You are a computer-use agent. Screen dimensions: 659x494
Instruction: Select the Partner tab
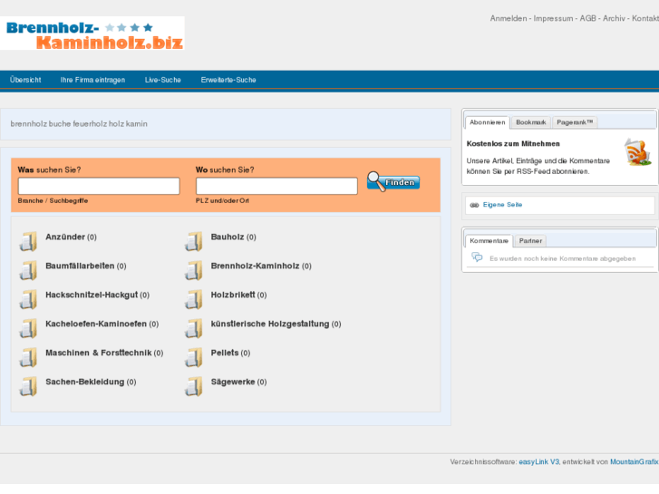[x=530, y=241]
